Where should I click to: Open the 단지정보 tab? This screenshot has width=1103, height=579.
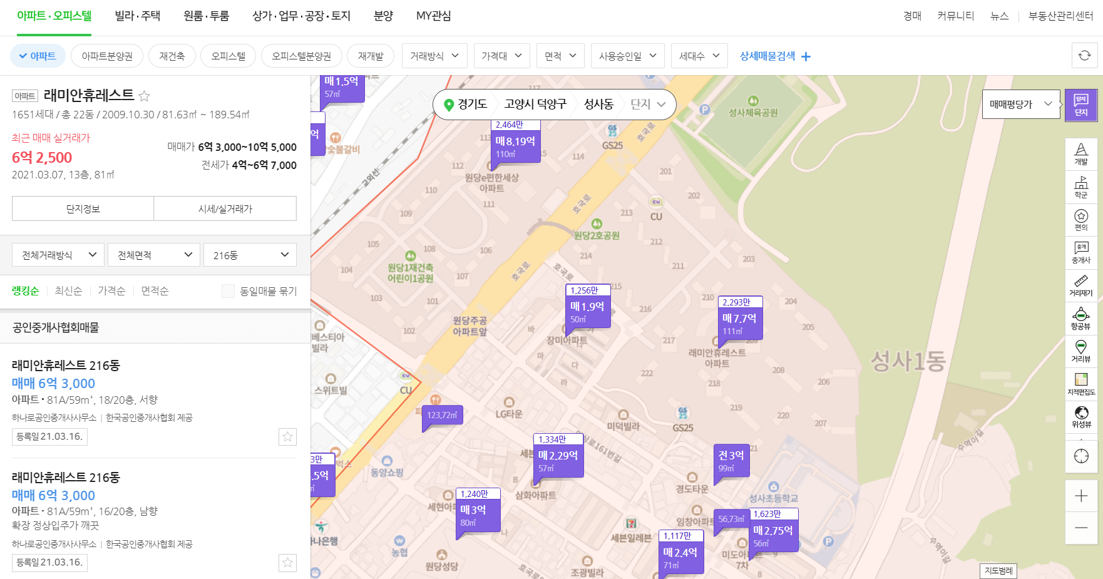(x=83, y=208)
